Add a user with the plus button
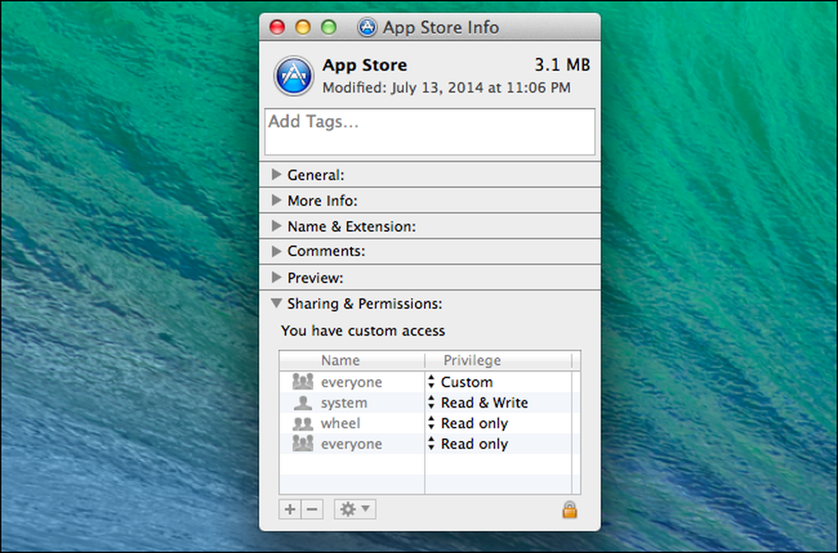 tap(290, 509)
